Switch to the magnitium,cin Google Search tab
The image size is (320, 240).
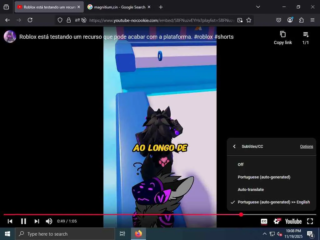119,7
